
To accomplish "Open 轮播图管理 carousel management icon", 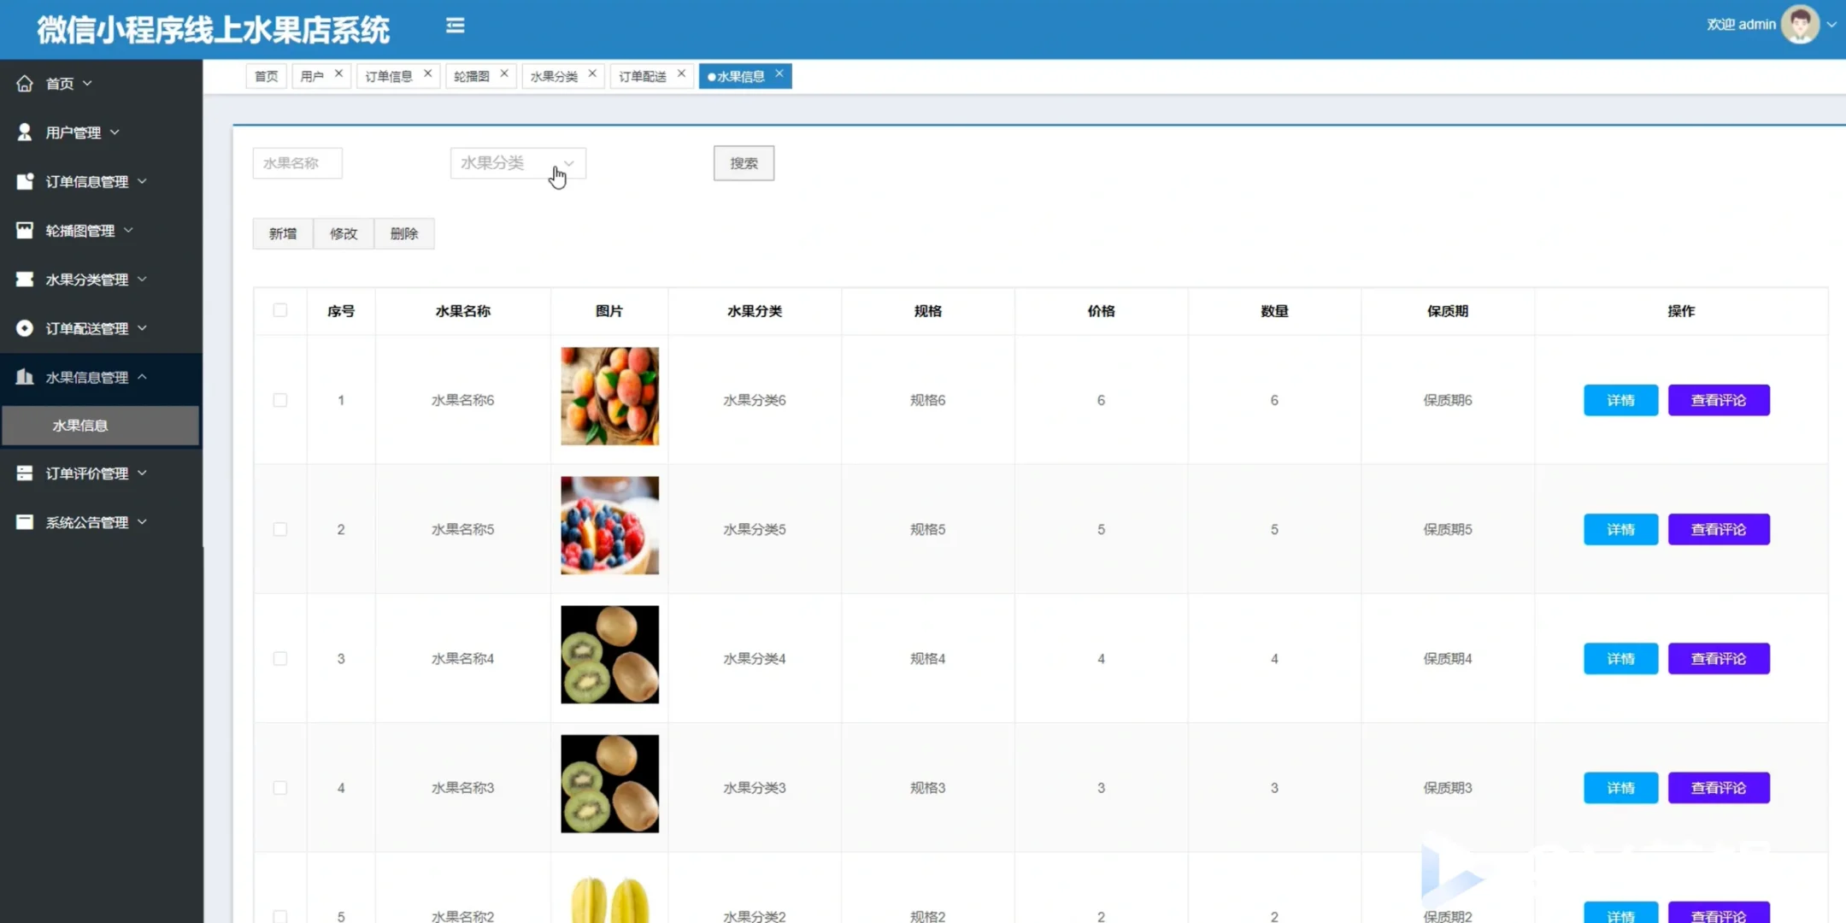I will click(24, 229).
